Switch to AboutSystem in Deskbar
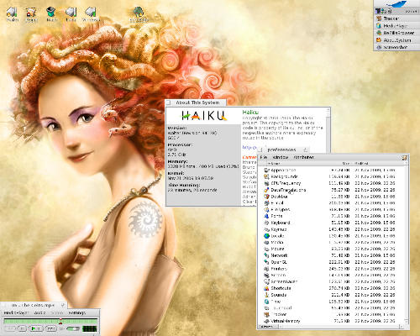 [x=396, y=40]
